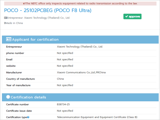Image resolution: width=160 pixels, height=120 pixels.
Task: Click the card icon in Applicant for certification header
Action: (8, 39)
